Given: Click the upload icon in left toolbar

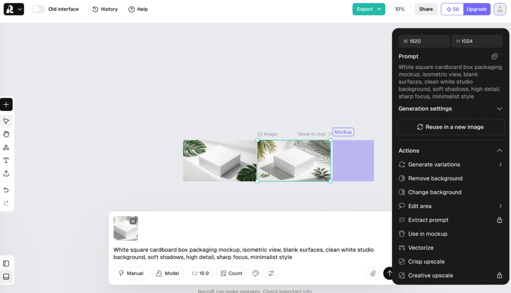Looking at the screenshot, I should point(6,173).
